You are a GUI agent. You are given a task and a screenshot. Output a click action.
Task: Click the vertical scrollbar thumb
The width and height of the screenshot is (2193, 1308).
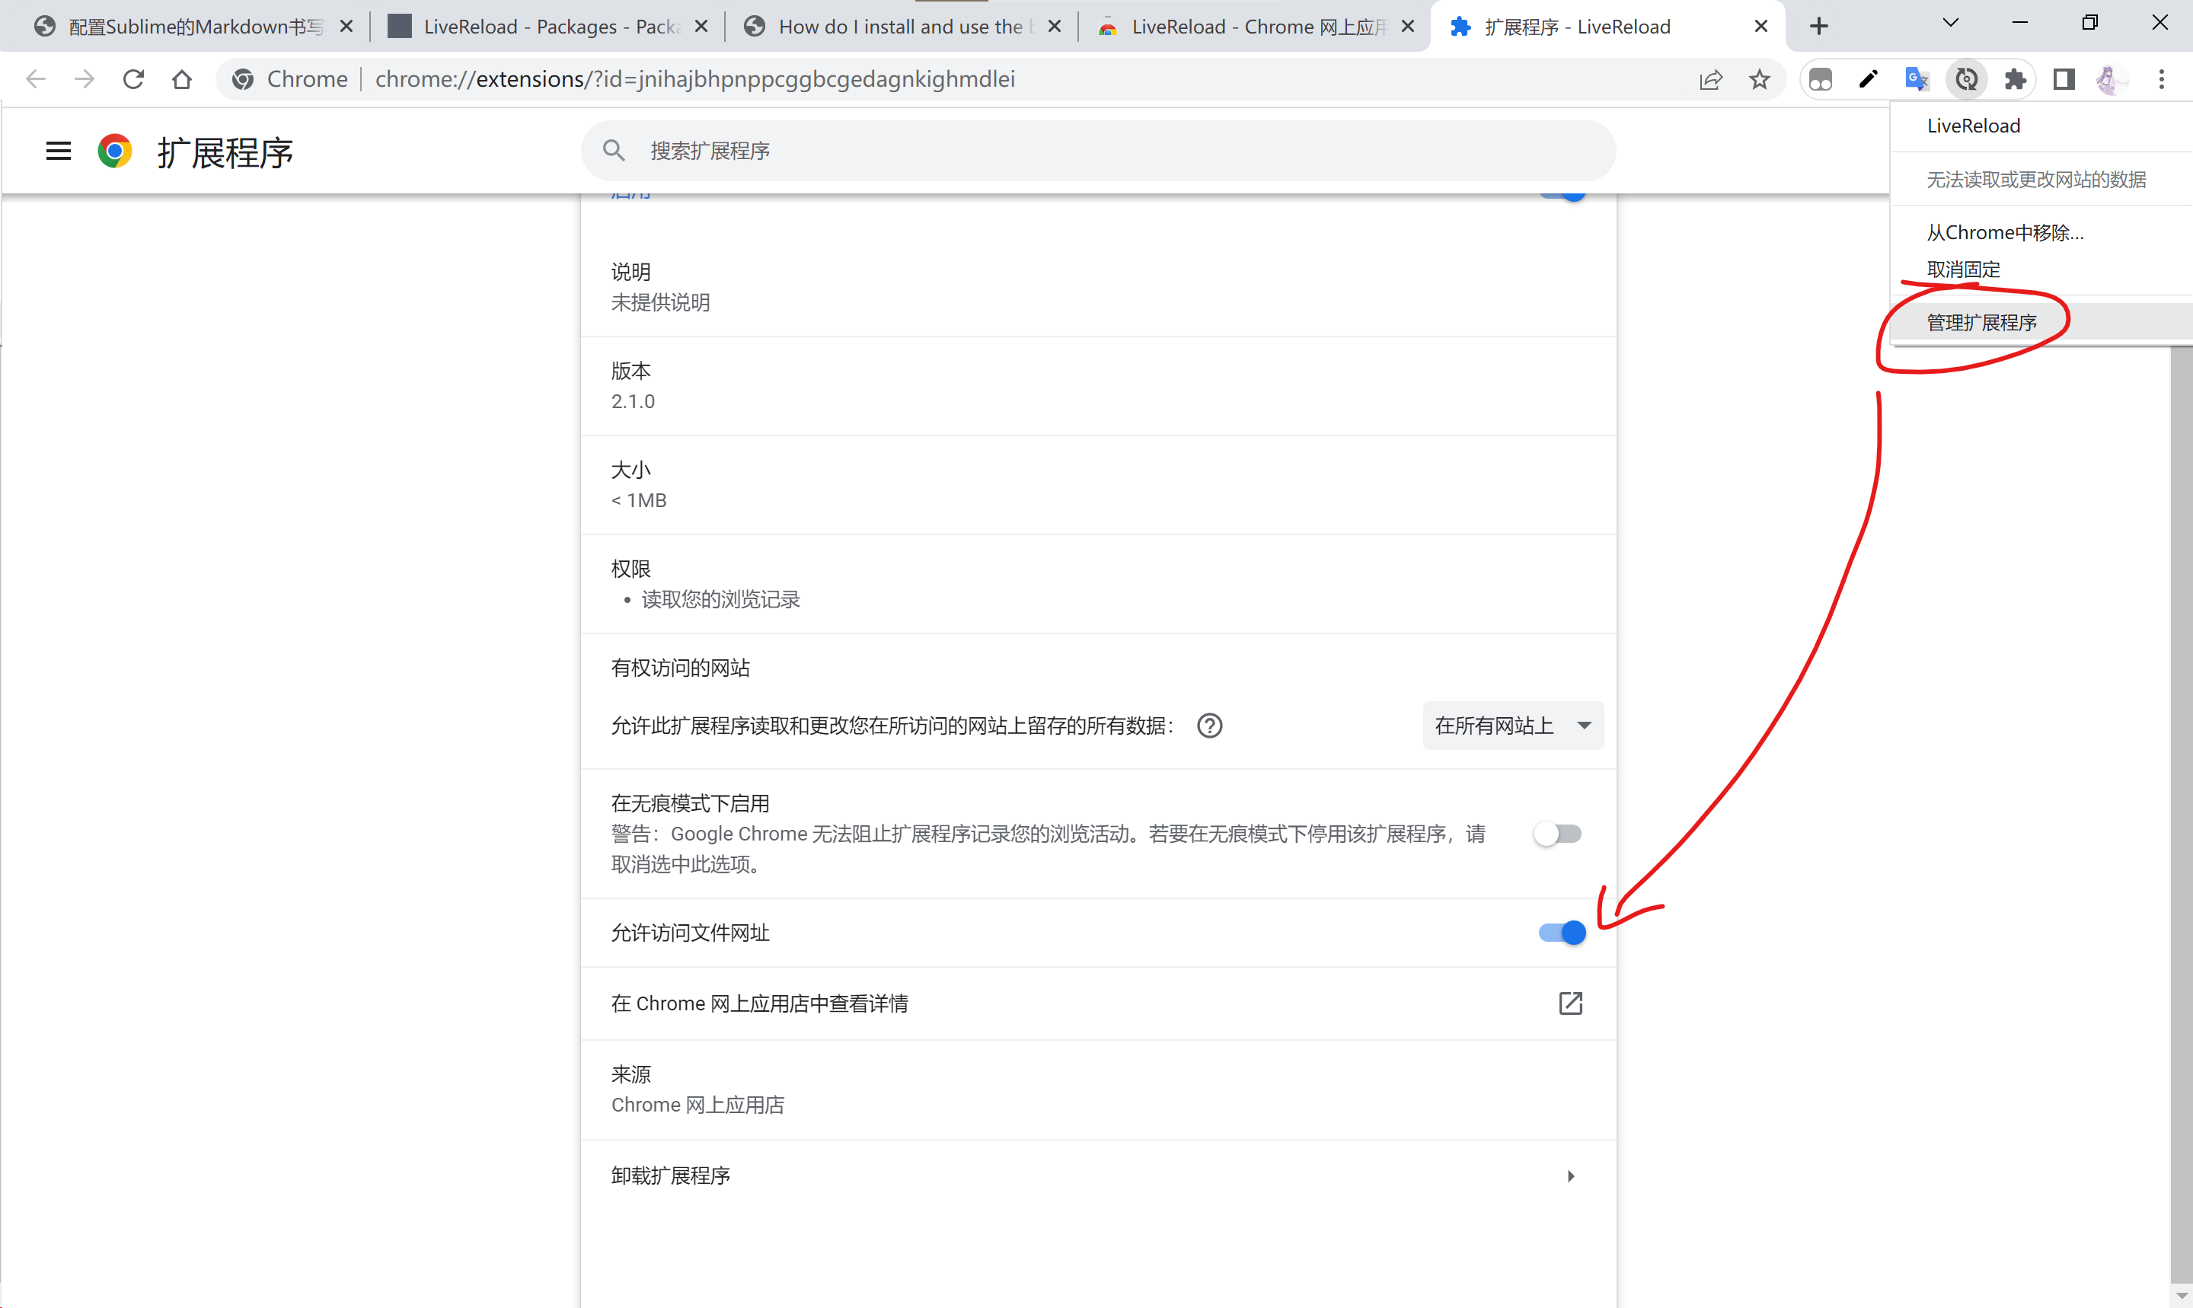(x=2181, y=811)
